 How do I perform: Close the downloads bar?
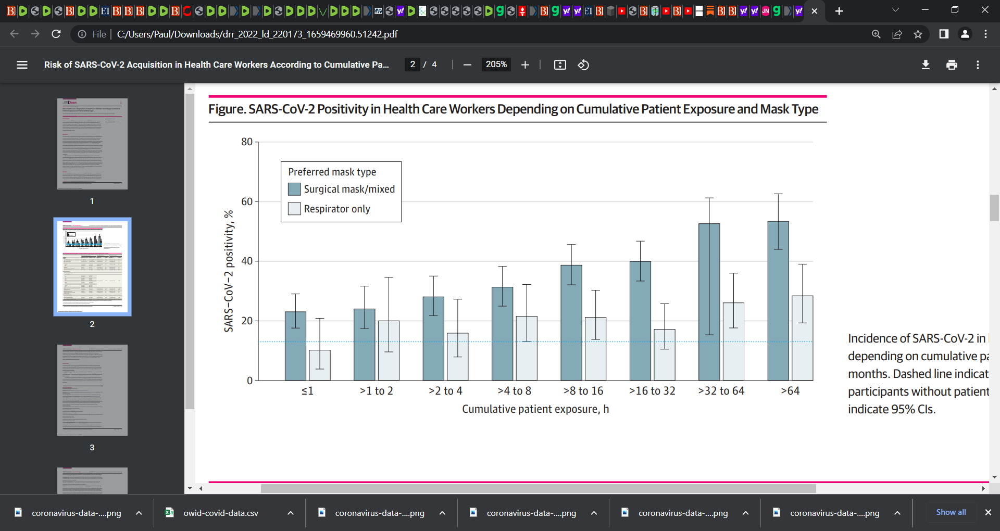point(988,512)
